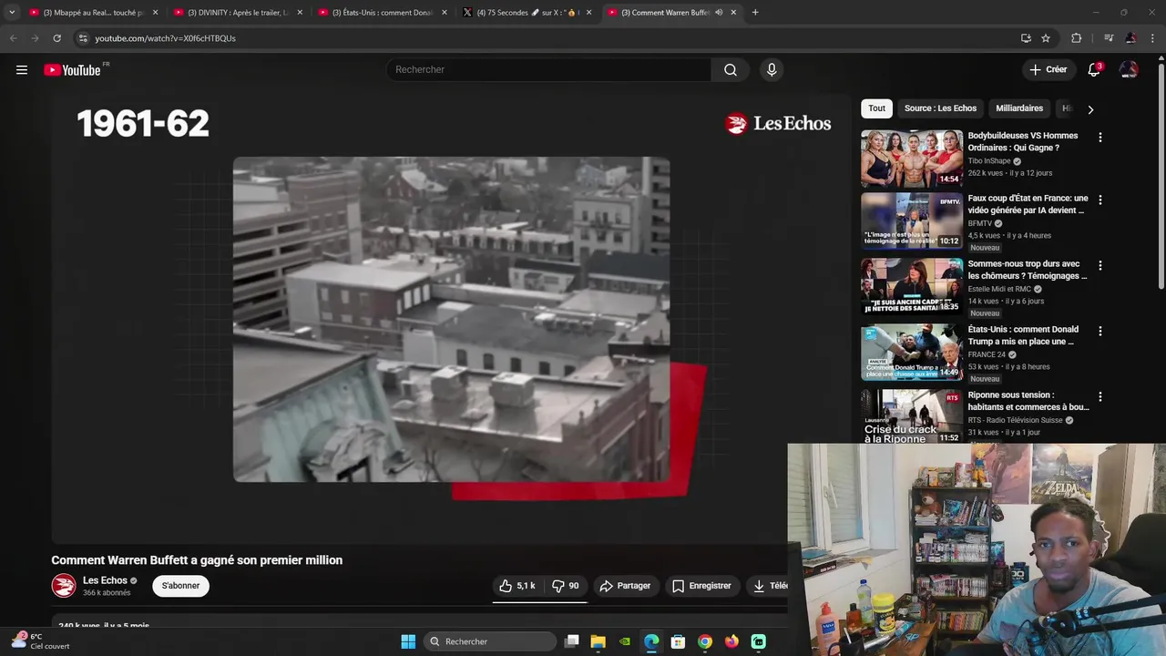1166x656 pixels.
Task: Click the taskbar Rechercher search box
Action: coord(490,641)
